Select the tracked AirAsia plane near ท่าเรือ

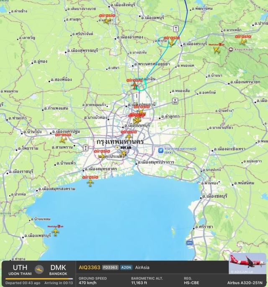[x=171, y=44]
